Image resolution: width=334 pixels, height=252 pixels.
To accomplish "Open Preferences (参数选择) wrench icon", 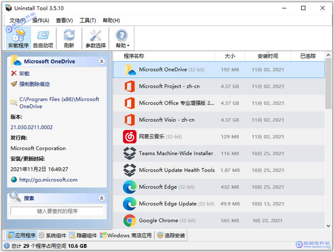I will (x=95, y=35).
